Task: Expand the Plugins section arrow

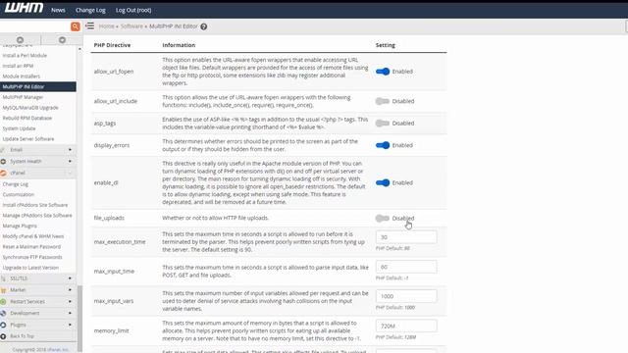Action: [x=70, y=325]
